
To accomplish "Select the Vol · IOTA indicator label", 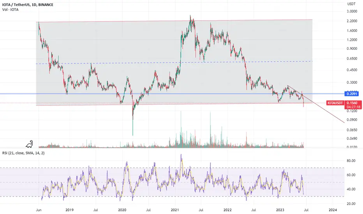I will (x=10, y=10).
